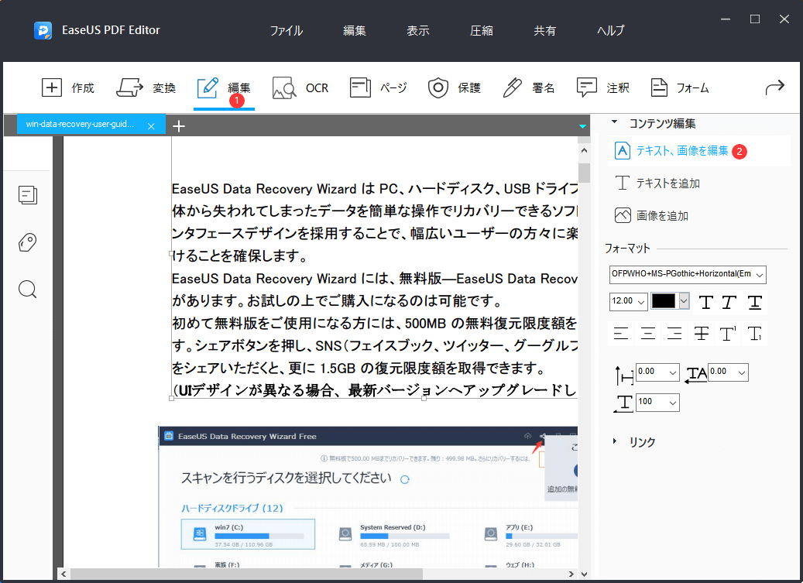The image size is (803, 583).
Task: Click the plus button to open new tab
Action: [x=179, y=125]
